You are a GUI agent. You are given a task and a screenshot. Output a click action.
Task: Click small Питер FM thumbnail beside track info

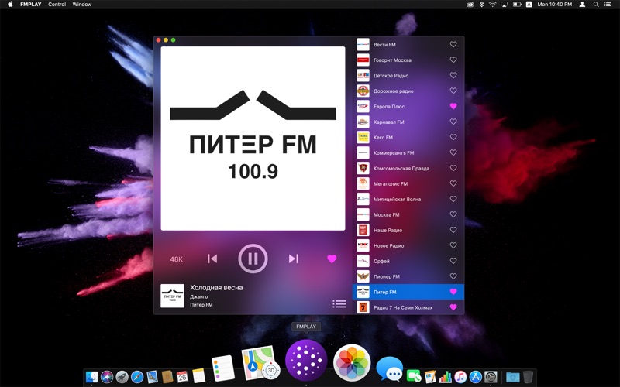(x=172, y=296)
